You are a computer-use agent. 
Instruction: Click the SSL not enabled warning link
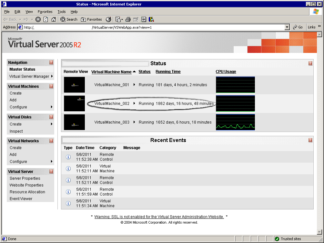point(159,217)
